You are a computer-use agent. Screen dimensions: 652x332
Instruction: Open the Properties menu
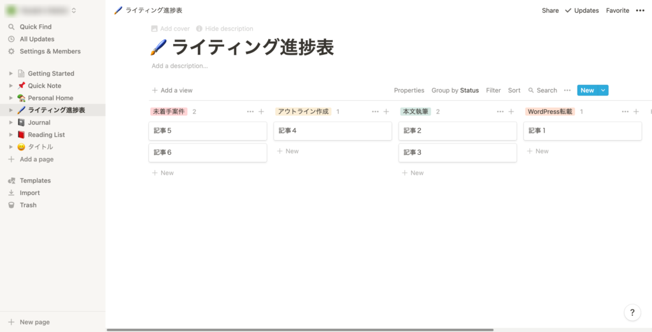tap(409, 90)
